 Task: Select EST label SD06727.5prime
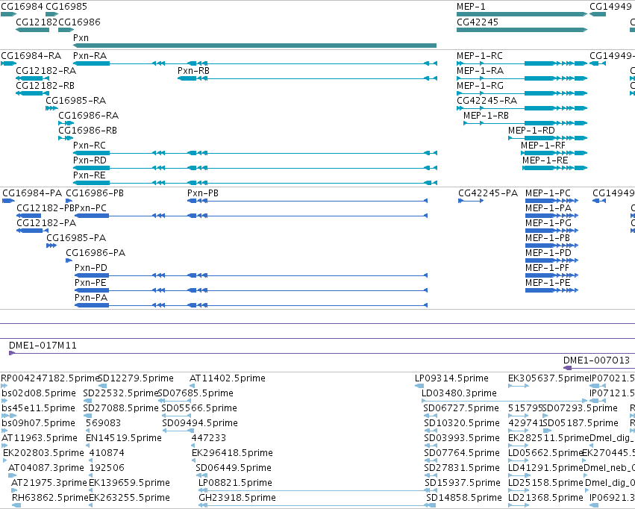pos(461,408)
